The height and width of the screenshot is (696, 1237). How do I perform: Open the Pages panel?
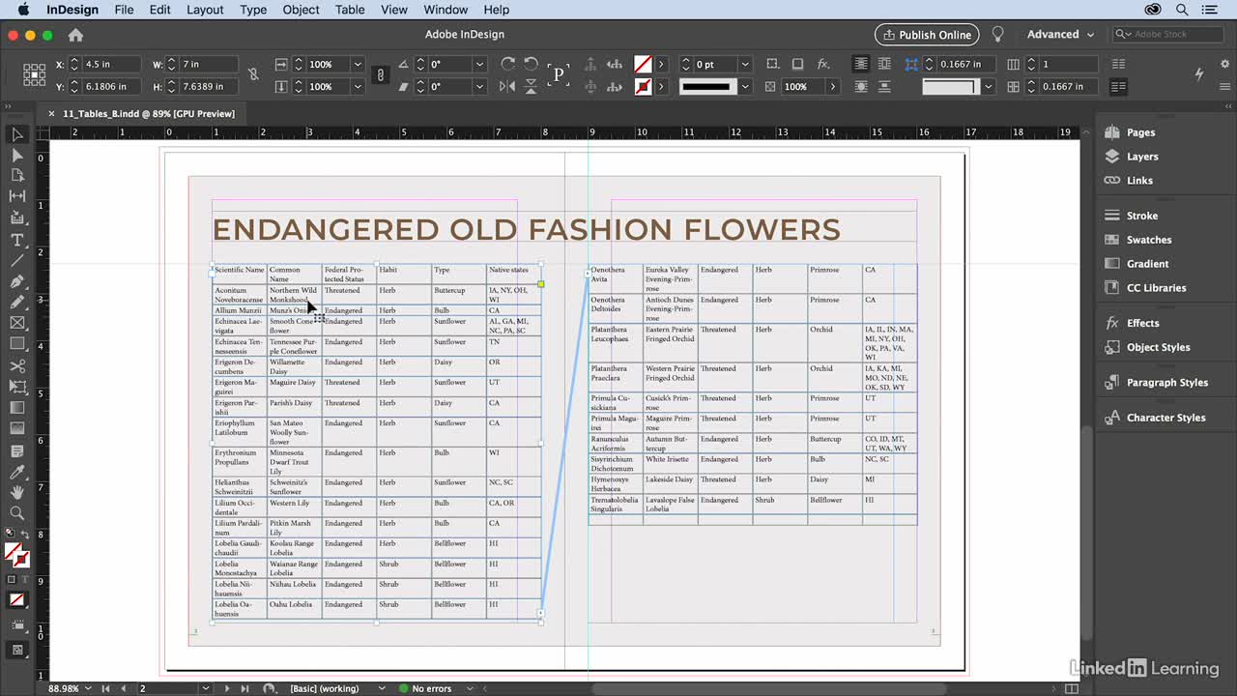1140,132
